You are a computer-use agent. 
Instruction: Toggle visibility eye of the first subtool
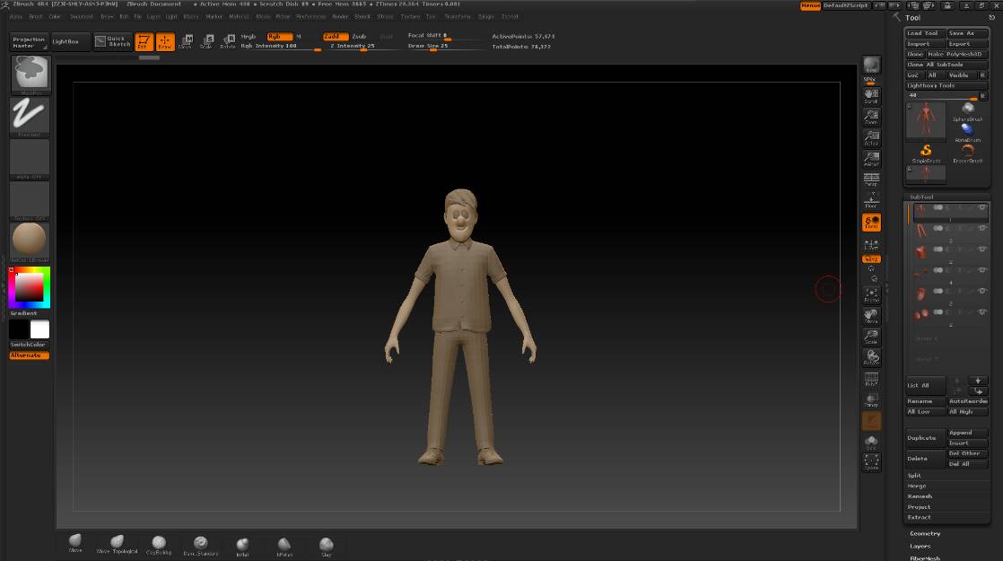(x=982, y=208)
